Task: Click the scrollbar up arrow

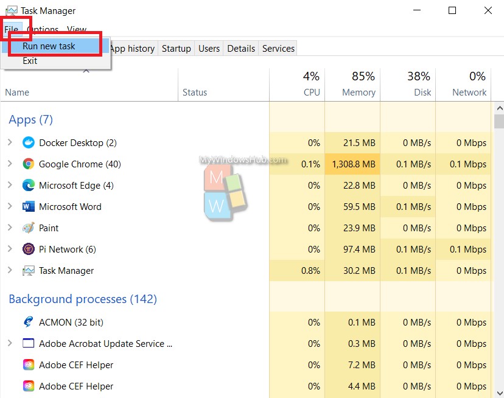Action: pyautogui.click(x=500, y=108)
